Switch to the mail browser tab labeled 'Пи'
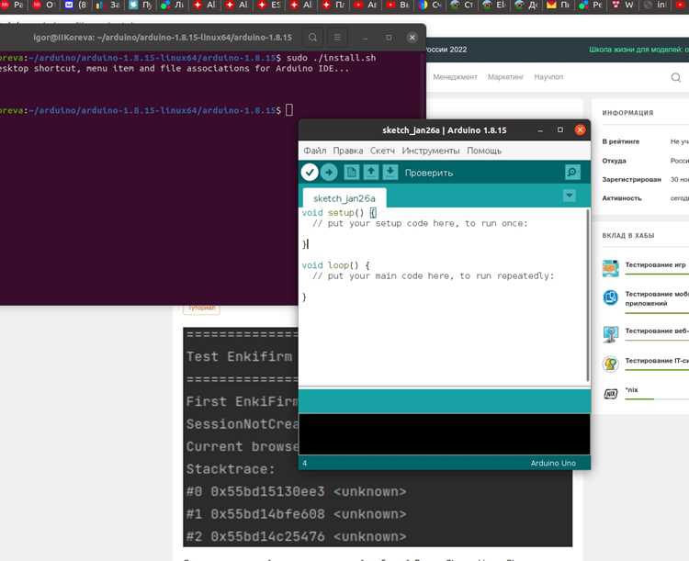 [558, 5]
